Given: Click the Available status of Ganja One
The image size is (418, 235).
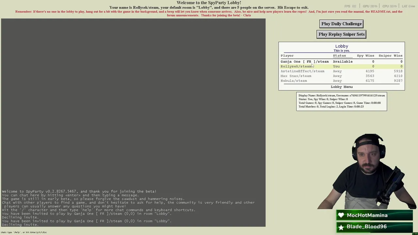Looking at the screenshot, I should click(343, 61).
